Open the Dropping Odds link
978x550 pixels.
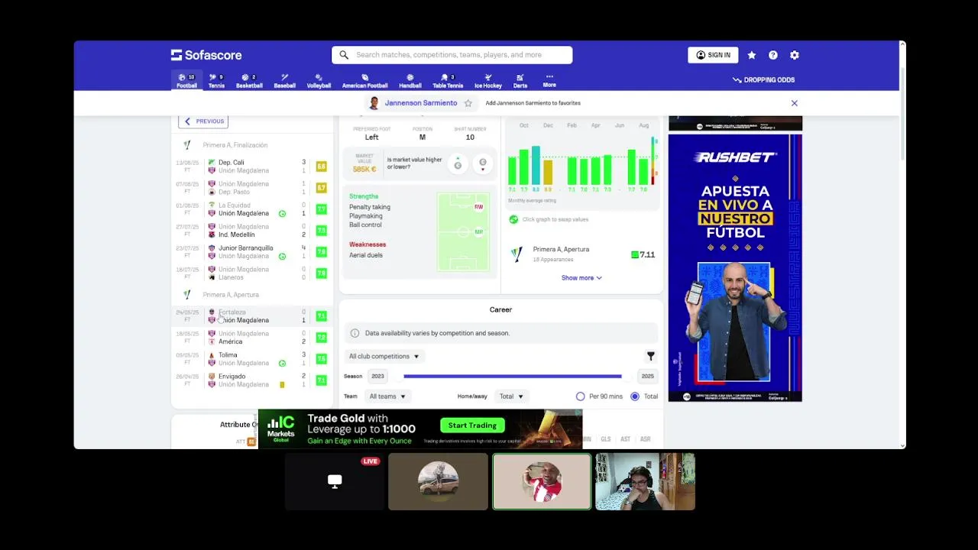click(x=763, y=79)
